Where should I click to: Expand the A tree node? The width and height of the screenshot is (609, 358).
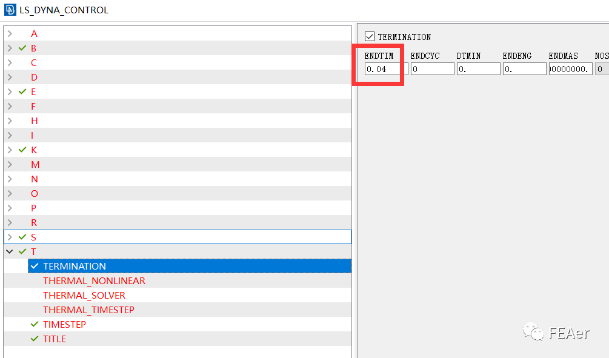coord(10,34)
